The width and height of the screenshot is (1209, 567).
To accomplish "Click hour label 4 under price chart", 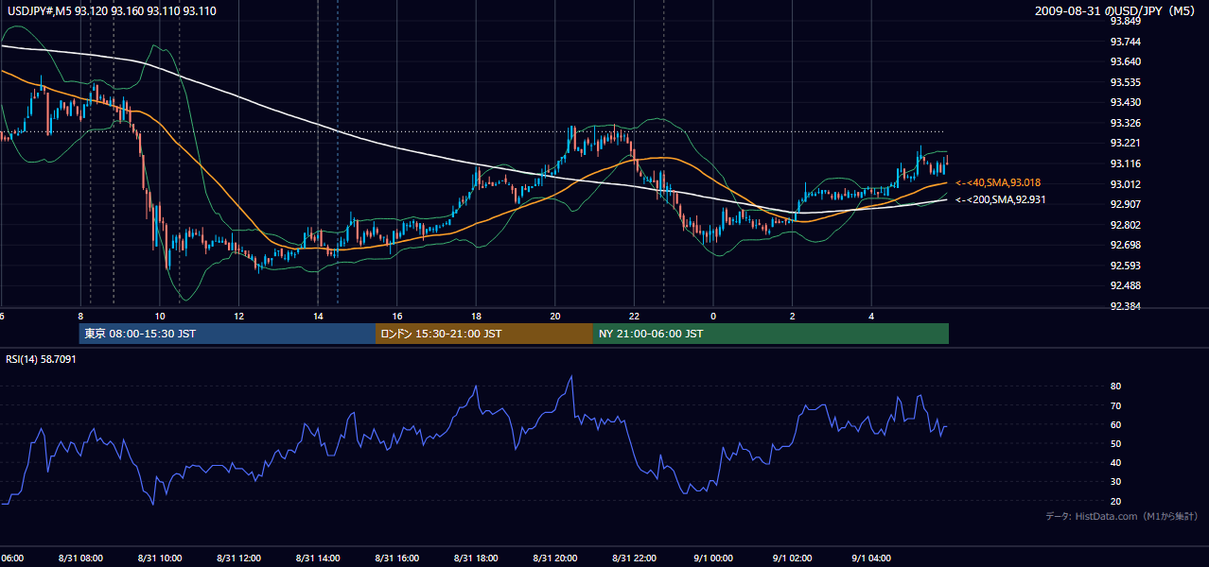I will (871, 316).
